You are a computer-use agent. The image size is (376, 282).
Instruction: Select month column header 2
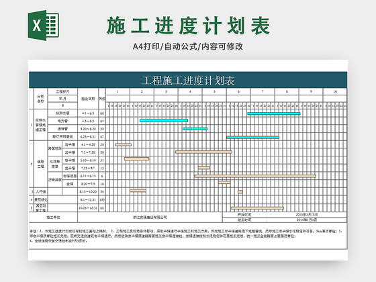tap(142, 91)
